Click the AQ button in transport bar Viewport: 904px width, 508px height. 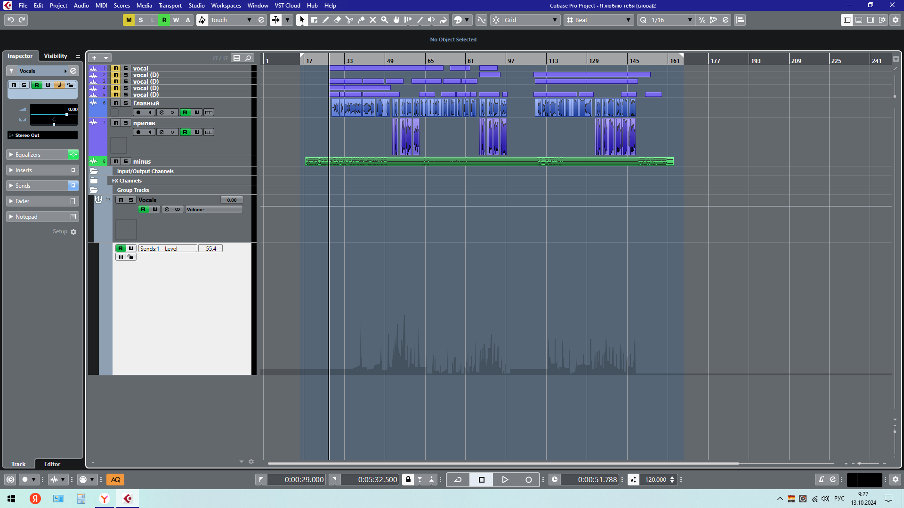point(115,480)
